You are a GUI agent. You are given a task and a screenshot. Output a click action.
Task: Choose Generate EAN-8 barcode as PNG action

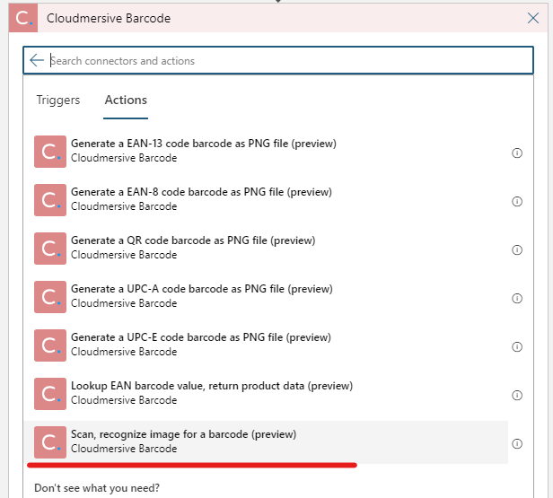202,199
